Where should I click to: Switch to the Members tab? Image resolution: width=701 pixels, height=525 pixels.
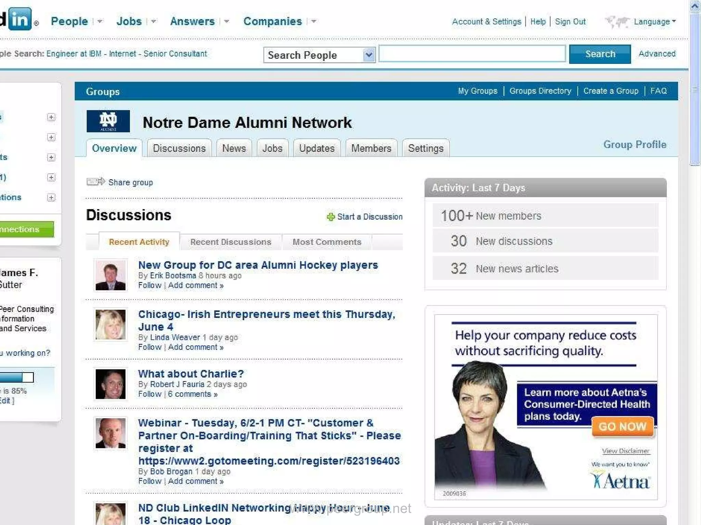(x=371, y=148)
